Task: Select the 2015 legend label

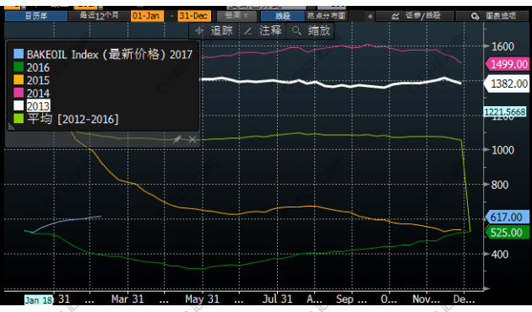Action: coord(38,80)
